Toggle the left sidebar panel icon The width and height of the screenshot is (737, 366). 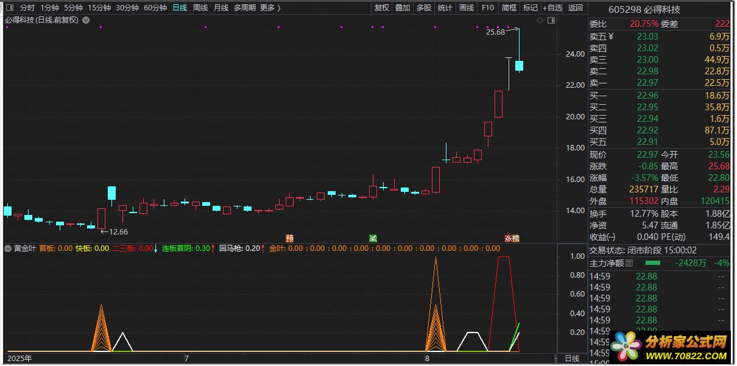tap(9, 8)
